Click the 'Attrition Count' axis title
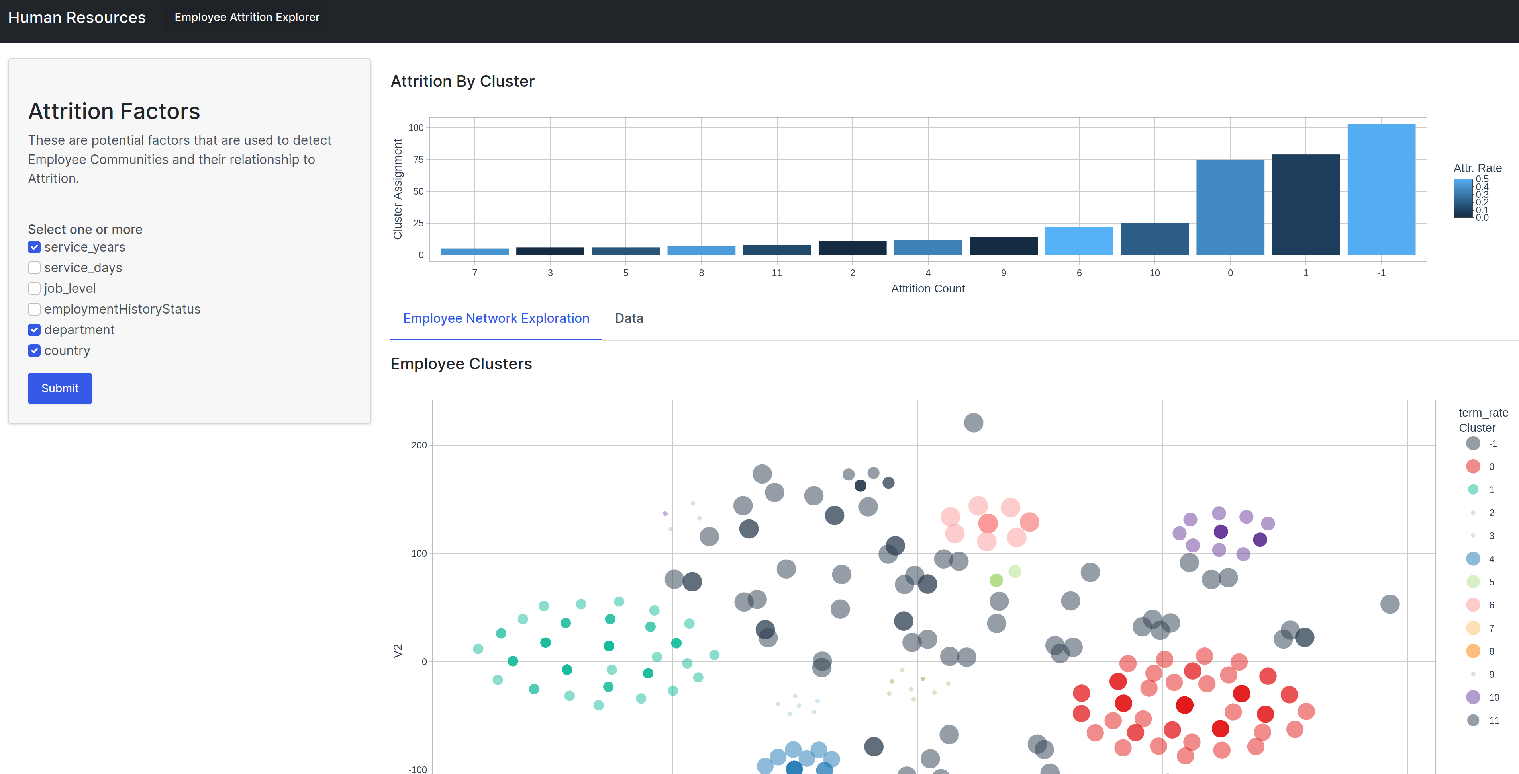This screenshot has width=1519, height=774. point(927,289)
